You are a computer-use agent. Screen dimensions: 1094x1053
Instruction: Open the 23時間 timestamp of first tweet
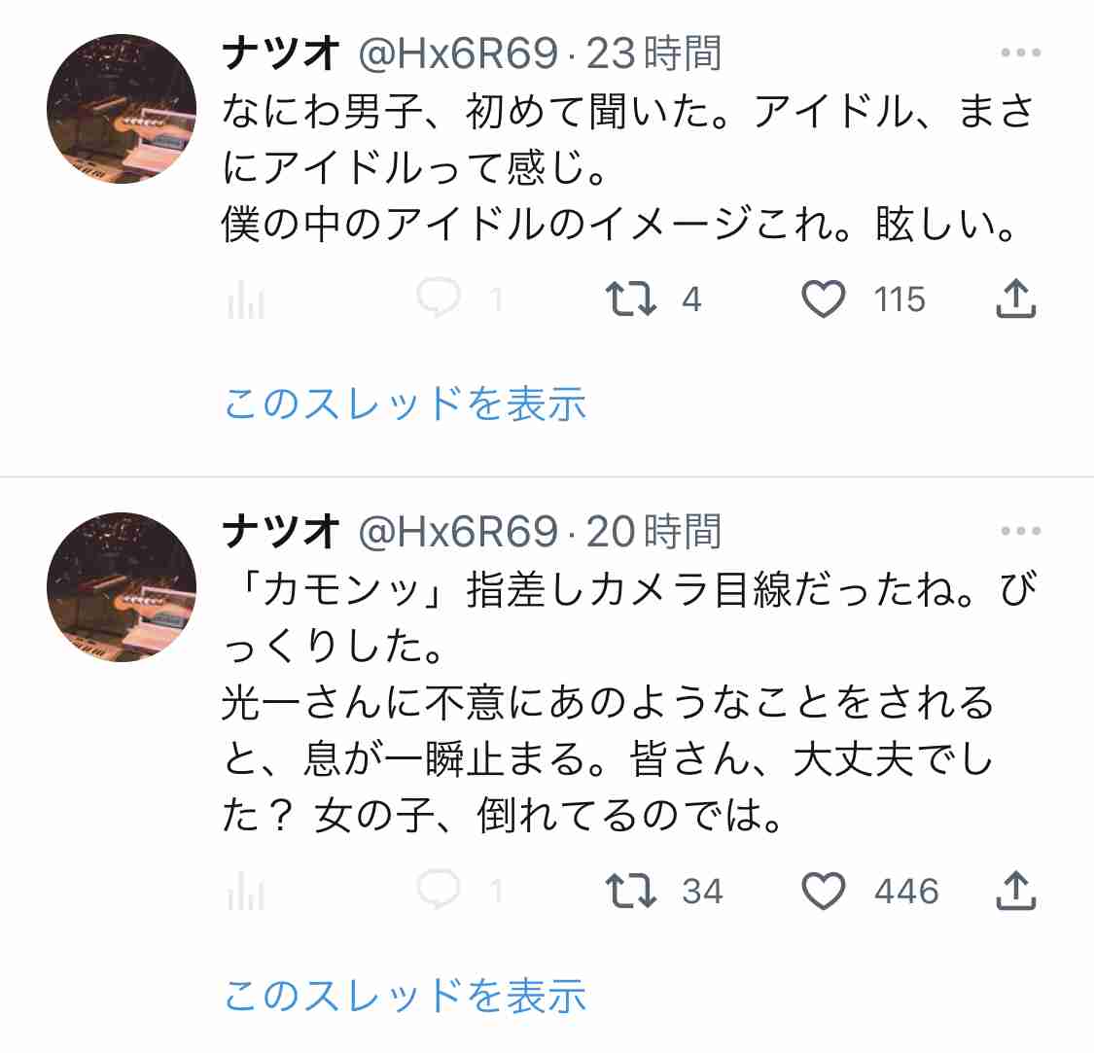653,53
